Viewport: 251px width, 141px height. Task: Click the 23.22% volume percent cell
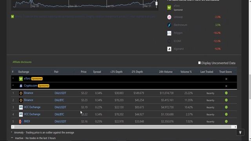tap(189, 93)
